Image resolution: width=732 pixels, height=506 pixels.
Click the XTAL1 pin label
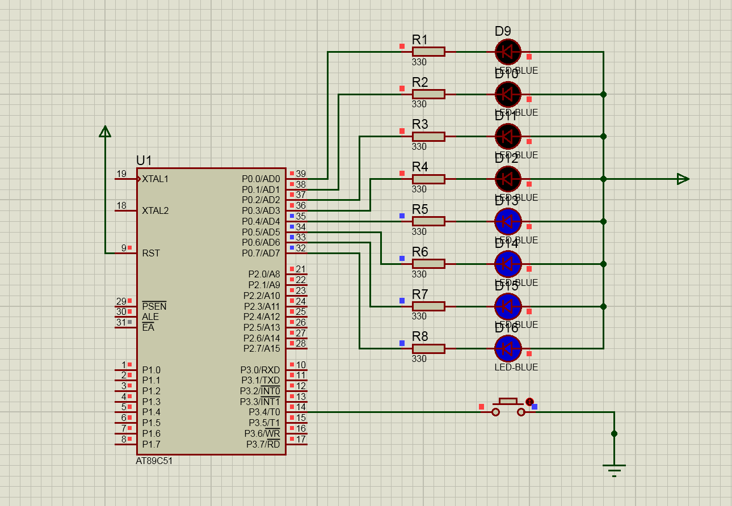pyautogui.click(x=155, y=179)
